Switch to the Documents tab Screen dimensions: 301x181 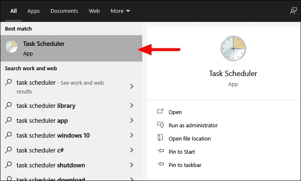[64, 11]
